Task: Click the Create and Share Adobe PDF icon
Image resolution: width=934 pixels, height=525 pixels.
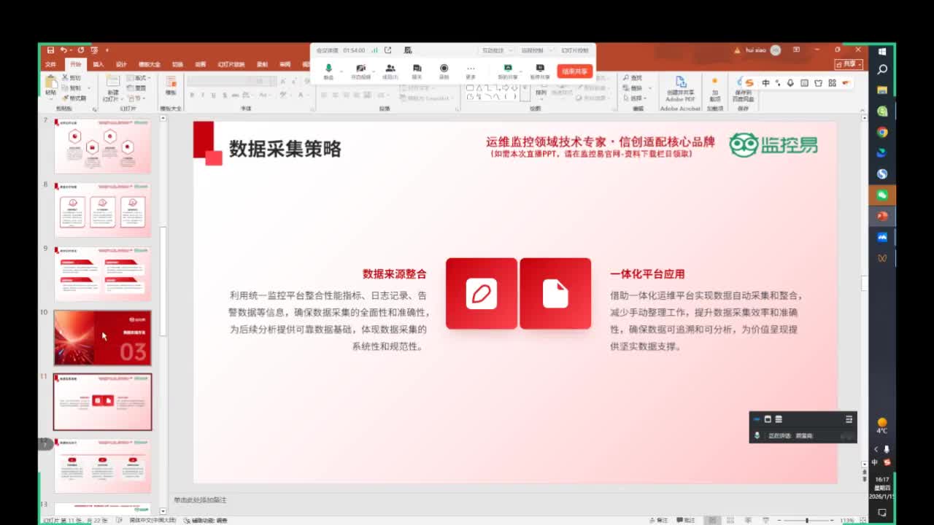Action: click(x=680, y=87)
